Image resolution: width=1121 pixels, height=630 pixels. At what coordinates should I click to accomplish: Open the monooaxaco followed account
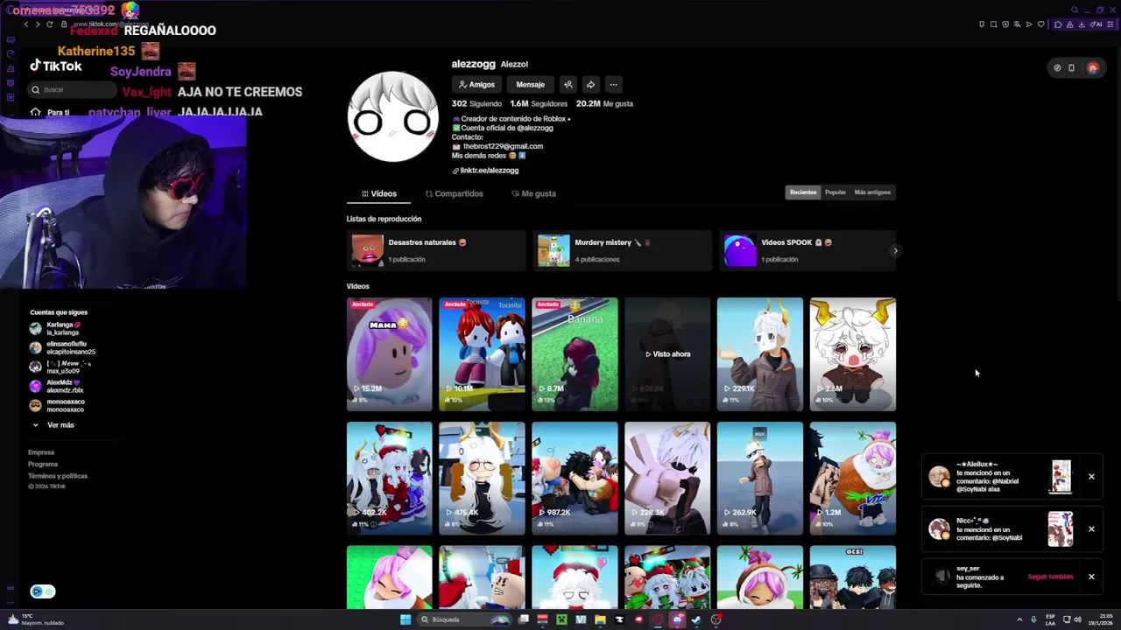(x=58, y=405)
